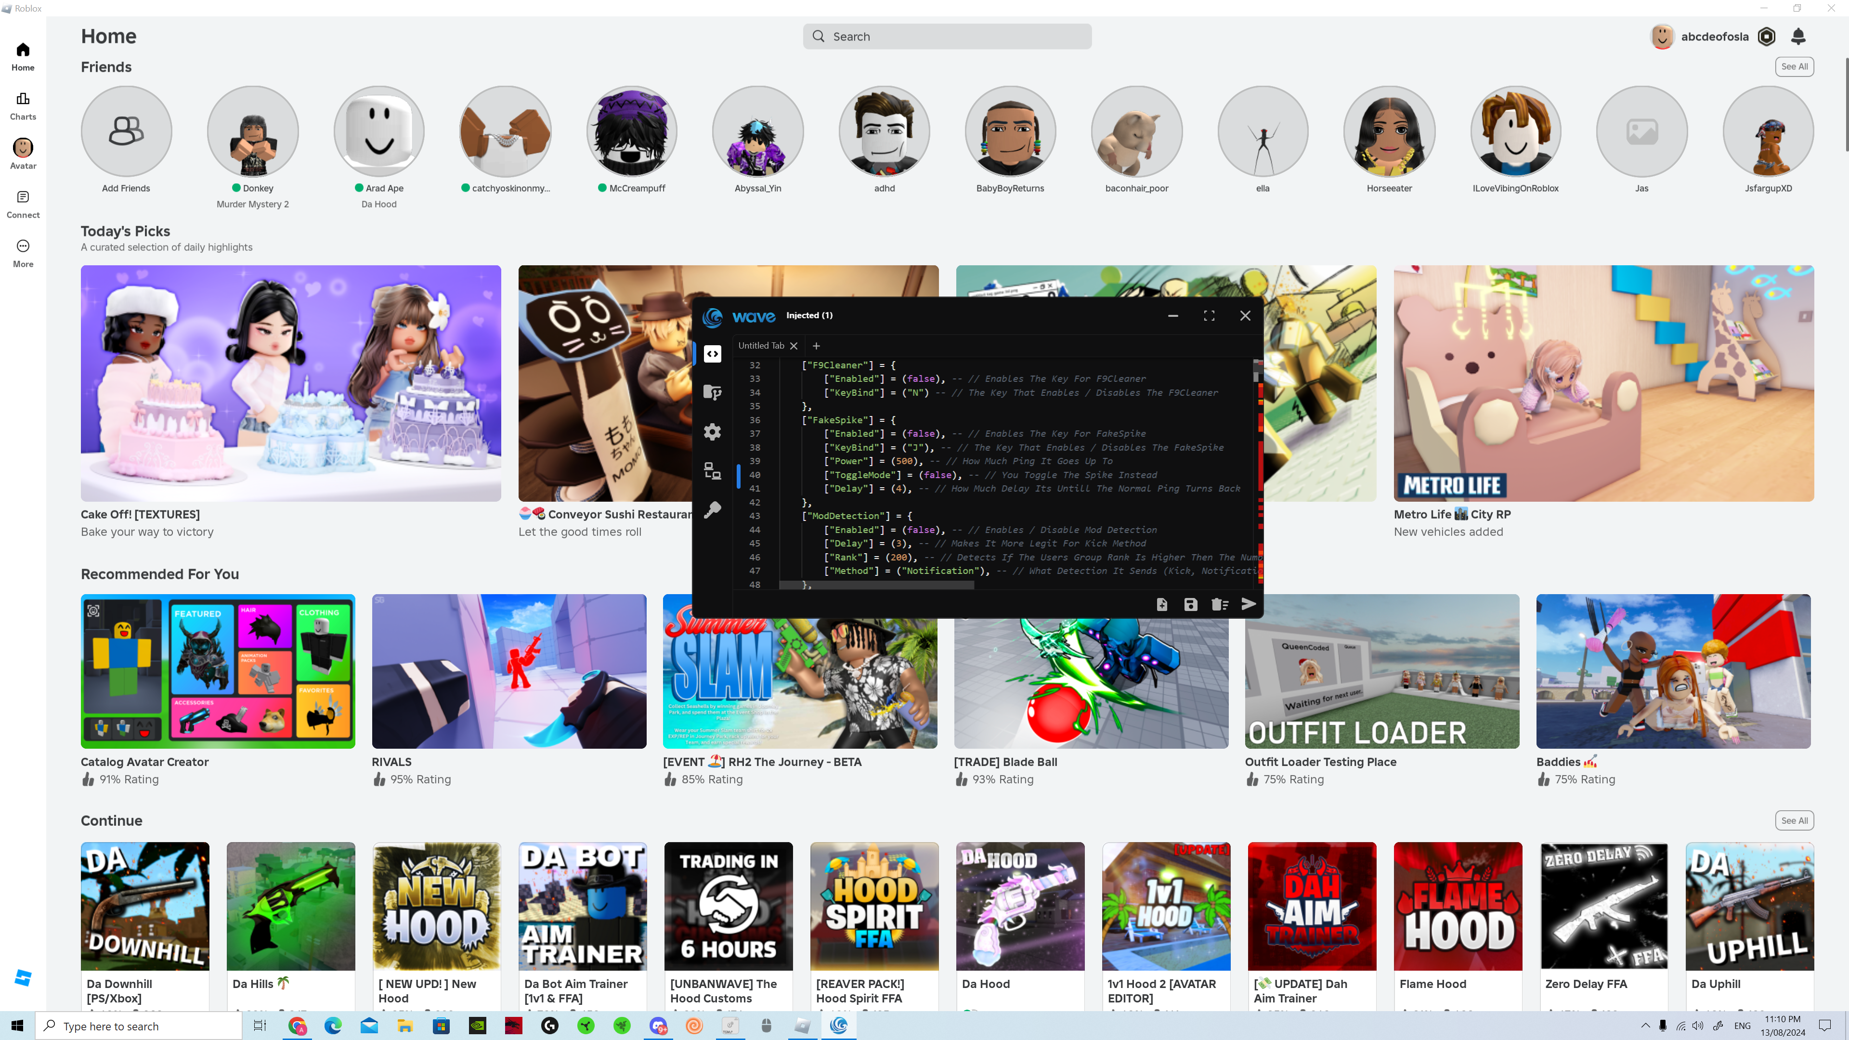Select the code editor sidebar icon
This screenshot has height=1040, width=1849.
712,354
